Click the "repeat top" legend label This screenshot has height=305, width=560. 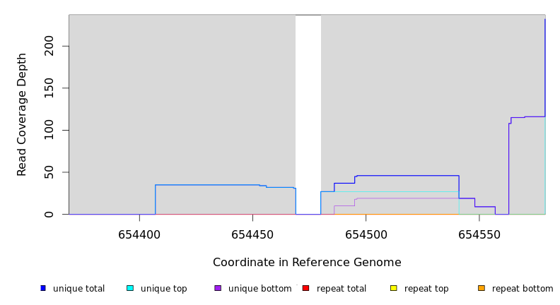[426, 289]
